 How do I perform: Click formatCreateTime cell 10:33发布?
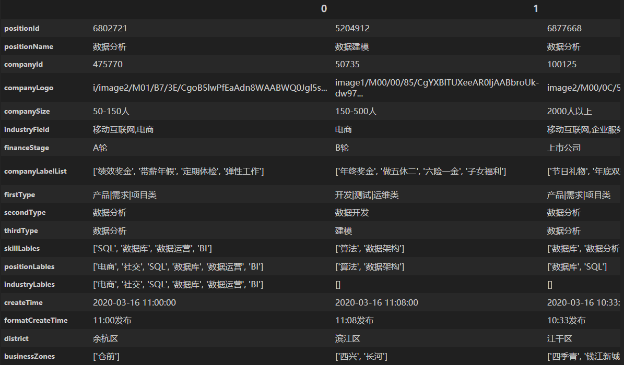[x=566, y=321]
